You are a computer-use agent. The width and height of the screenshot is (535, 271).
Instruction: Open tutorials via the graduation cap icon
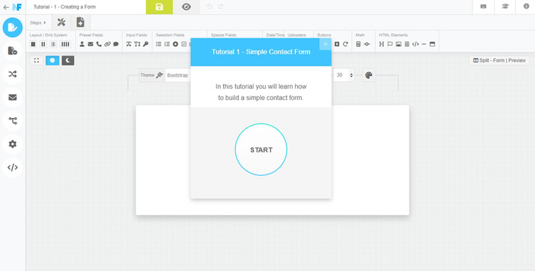click(505, 7)
